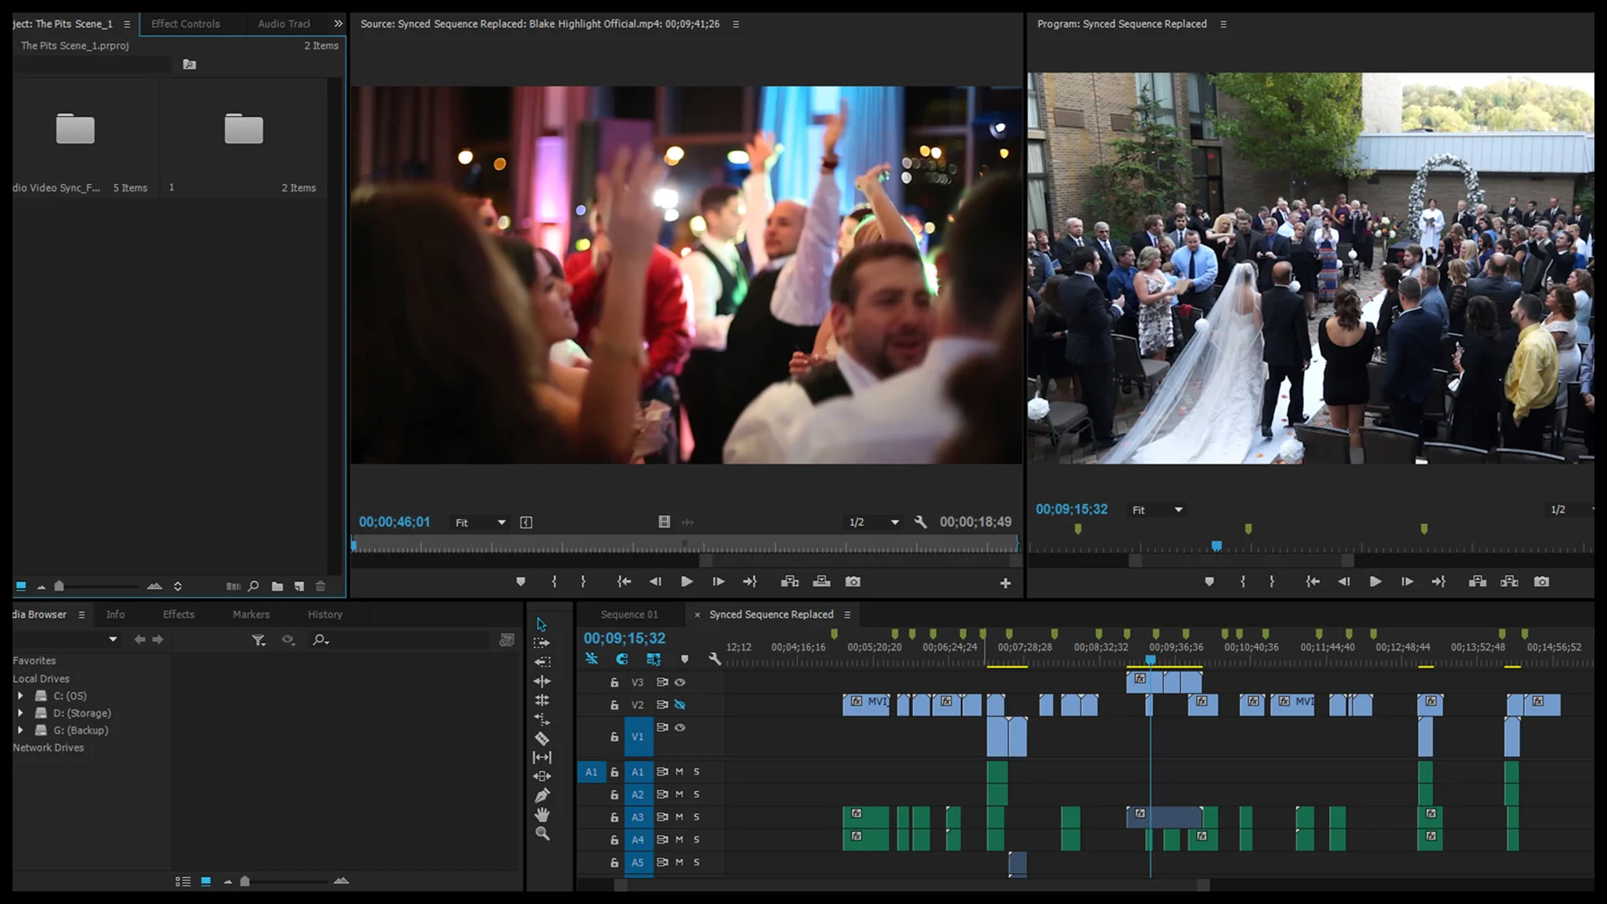
Task: Open Source monitor button editor plus
Action: click(1005, 583)
